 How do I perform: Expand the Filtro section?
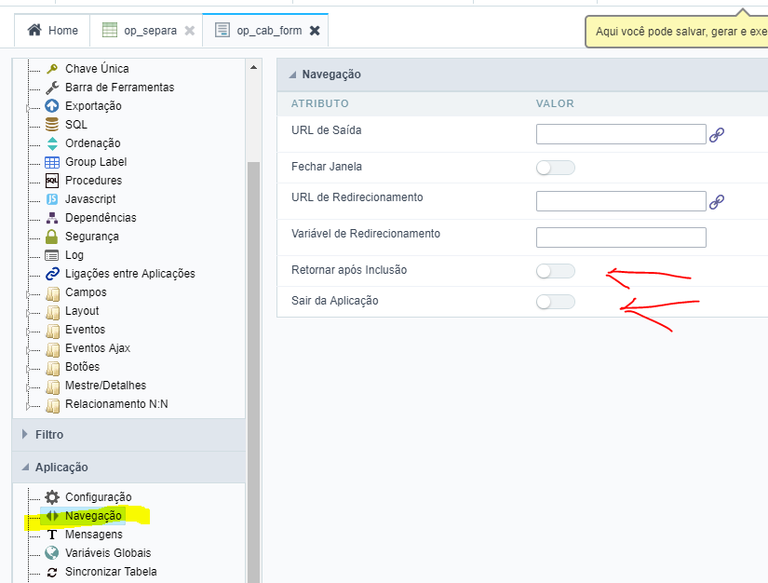coord(48,435)
